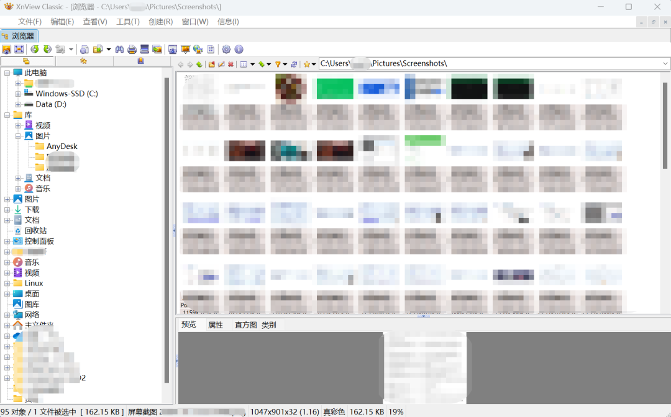Switch to the folders tree panel tab
This screenshot has height=417, width=671.
(x=26, y=61)
